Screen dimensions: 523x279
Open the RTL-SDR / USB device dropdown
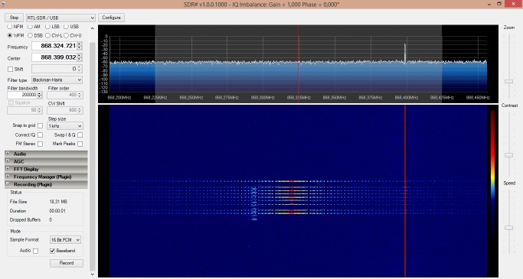(60, 18)
